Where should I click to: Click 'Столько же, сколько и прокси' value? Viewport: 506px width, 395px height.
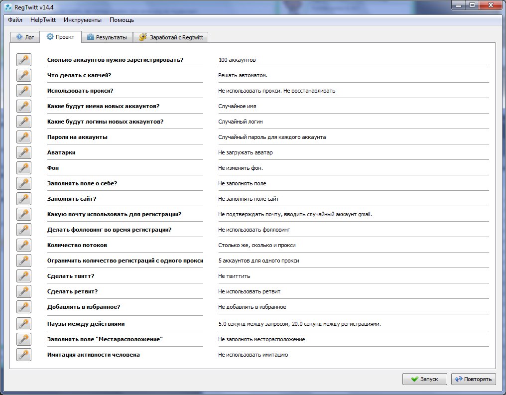pyautogui.click(x=257, y=245)
